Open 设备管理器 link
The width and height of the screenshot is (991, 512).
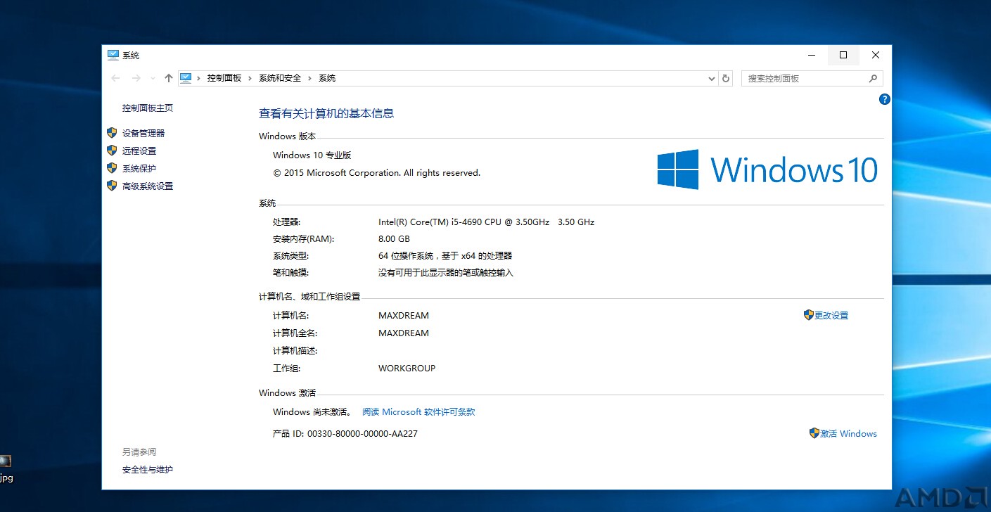tap(143, 133)
